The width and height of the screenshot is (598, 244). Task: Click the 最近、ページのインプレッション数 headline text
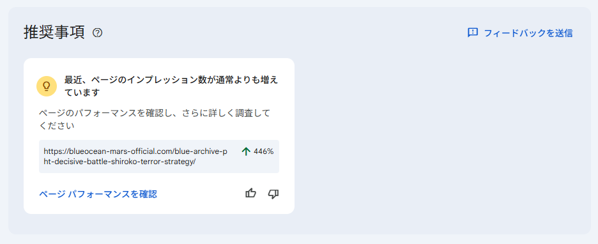pos(171,80)
